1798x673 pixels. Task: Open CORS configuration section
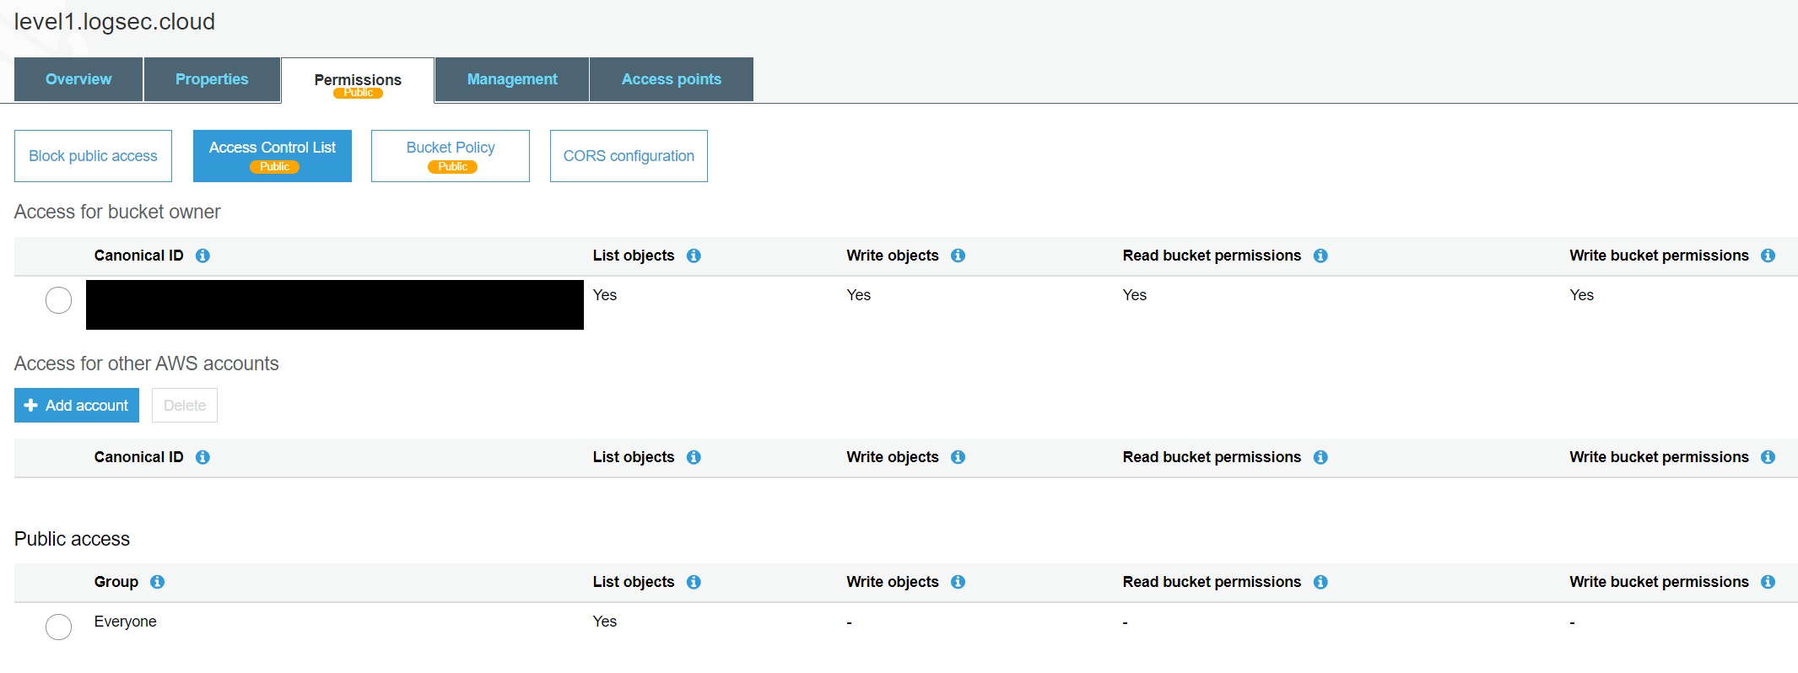[629, 156]
